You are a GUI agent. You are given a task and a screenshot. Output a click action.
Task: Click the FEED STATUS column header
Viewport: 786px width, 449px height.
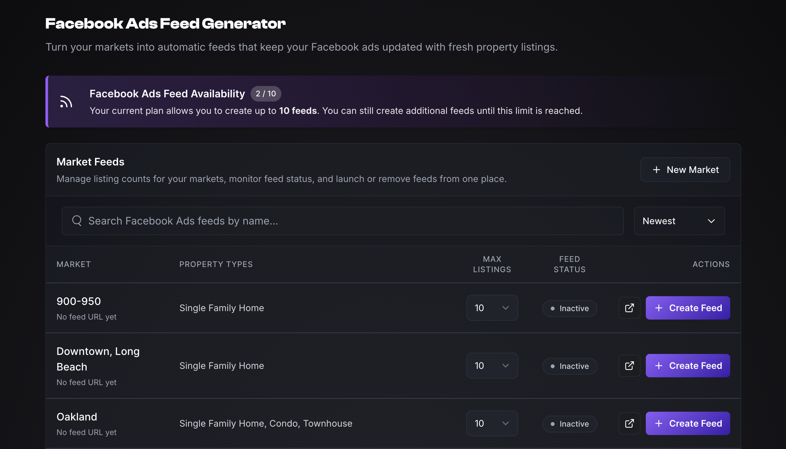tap(570, 264)
